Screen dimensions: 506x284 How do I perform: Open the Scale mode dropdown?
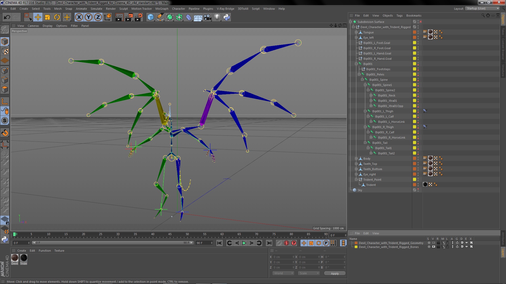[x=309, y=273]
